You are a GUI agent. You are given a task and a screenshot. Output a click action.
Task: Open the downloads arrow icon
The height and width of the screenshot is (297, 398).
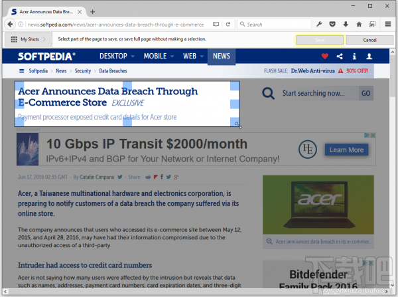point(346,24)
